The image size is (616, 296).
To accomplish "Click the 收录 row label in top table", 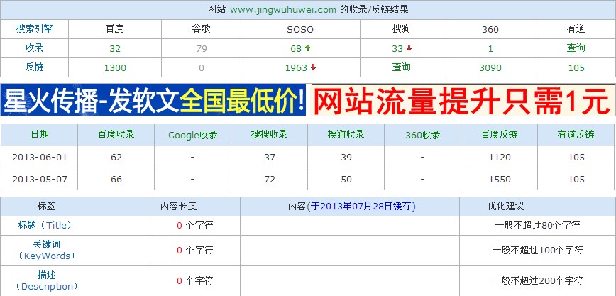I will [x=34, y=48].
